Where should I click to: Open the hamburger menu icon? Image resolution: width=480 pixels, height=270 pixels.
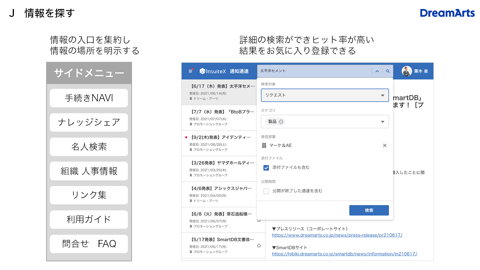point(190,71)
